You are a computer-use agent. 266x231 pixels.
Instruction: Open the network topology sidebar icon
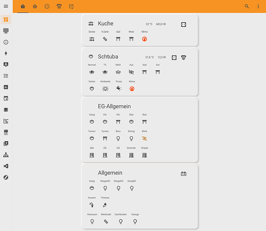click(x=6, y=155)
